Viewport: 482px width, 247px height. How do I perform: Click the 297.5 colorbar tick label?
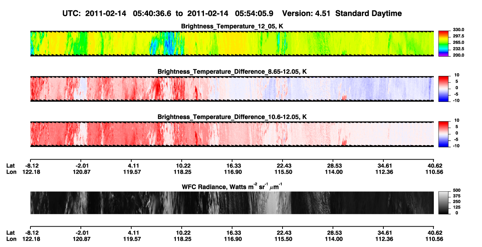click(x=459, y=36)
